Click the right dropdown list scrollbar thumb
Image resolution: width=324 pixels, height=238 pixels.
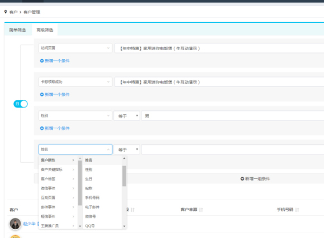click(x=124, y=176)
